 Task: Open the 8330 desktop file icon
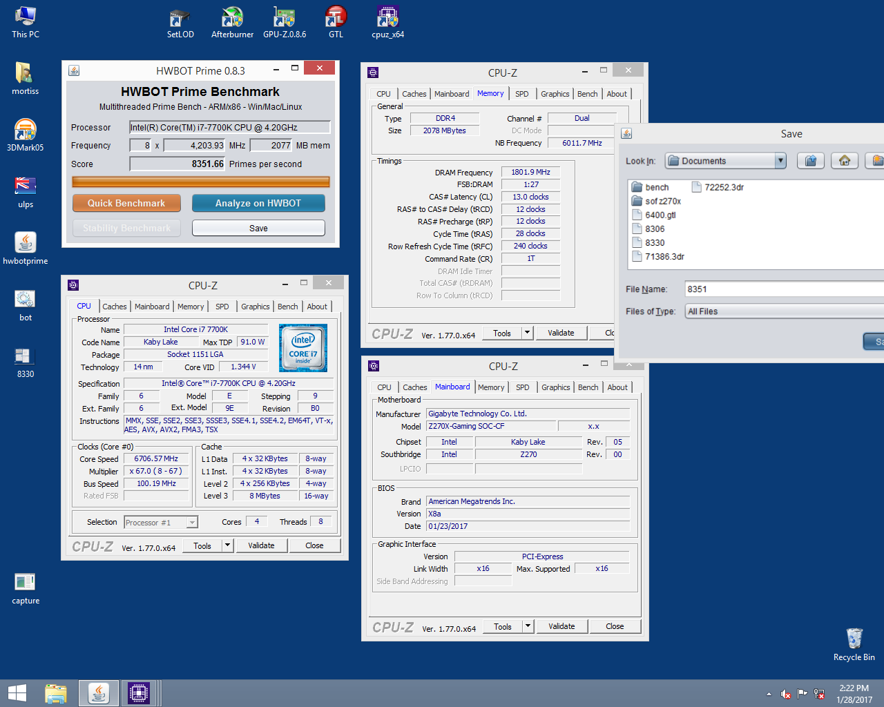pos(26,361)
